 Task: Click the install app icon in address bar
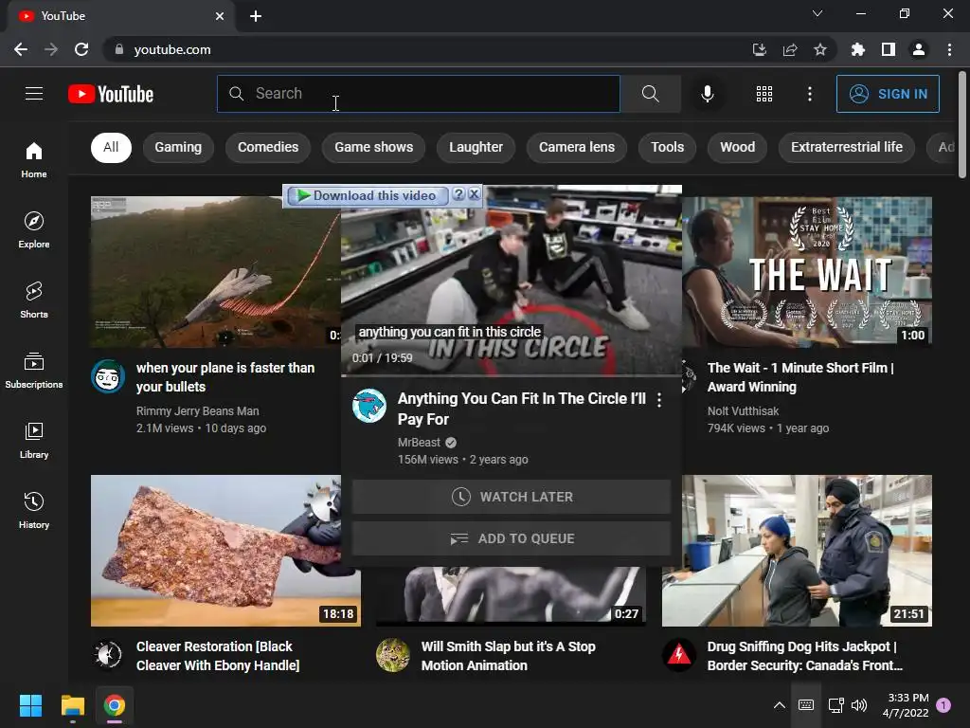(760, 49)
